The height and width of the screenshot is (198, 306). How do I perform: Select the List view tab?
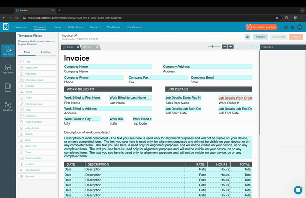[x=89, y=47]
